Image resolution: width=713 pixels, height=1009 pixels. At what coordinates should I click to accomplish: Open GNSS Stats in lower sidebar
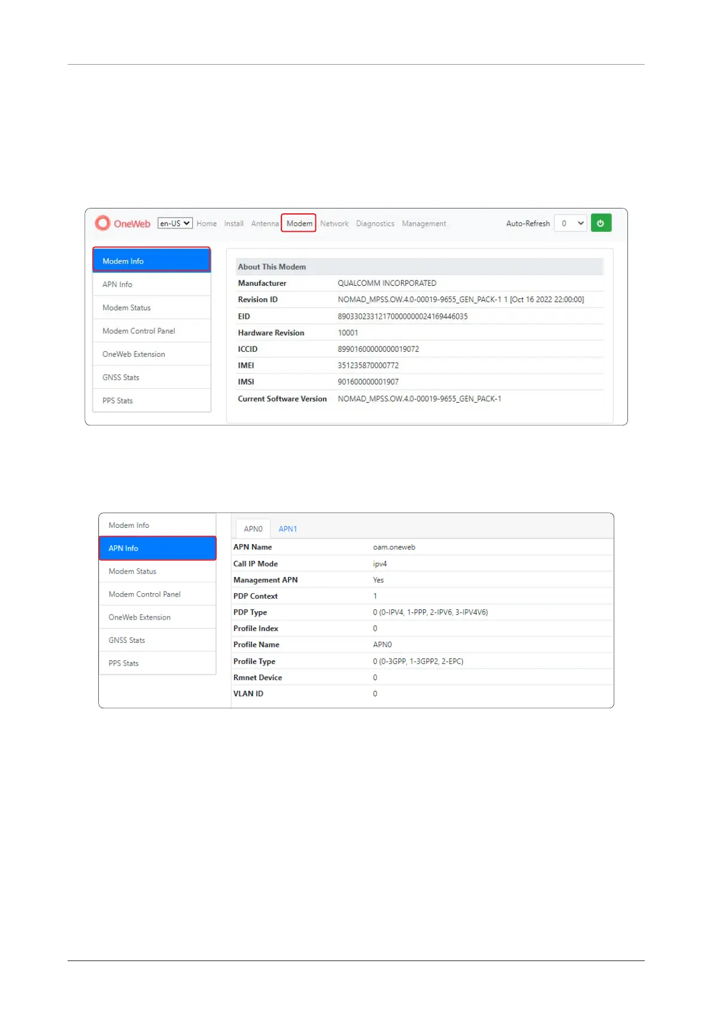click(157, 640)
